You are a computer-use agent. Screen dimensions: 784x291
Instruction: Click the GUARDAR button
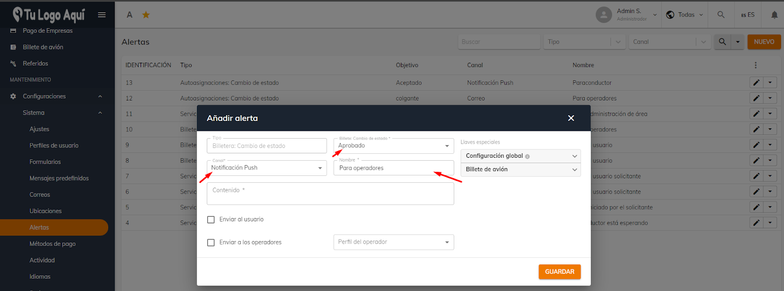coord(560,272)
